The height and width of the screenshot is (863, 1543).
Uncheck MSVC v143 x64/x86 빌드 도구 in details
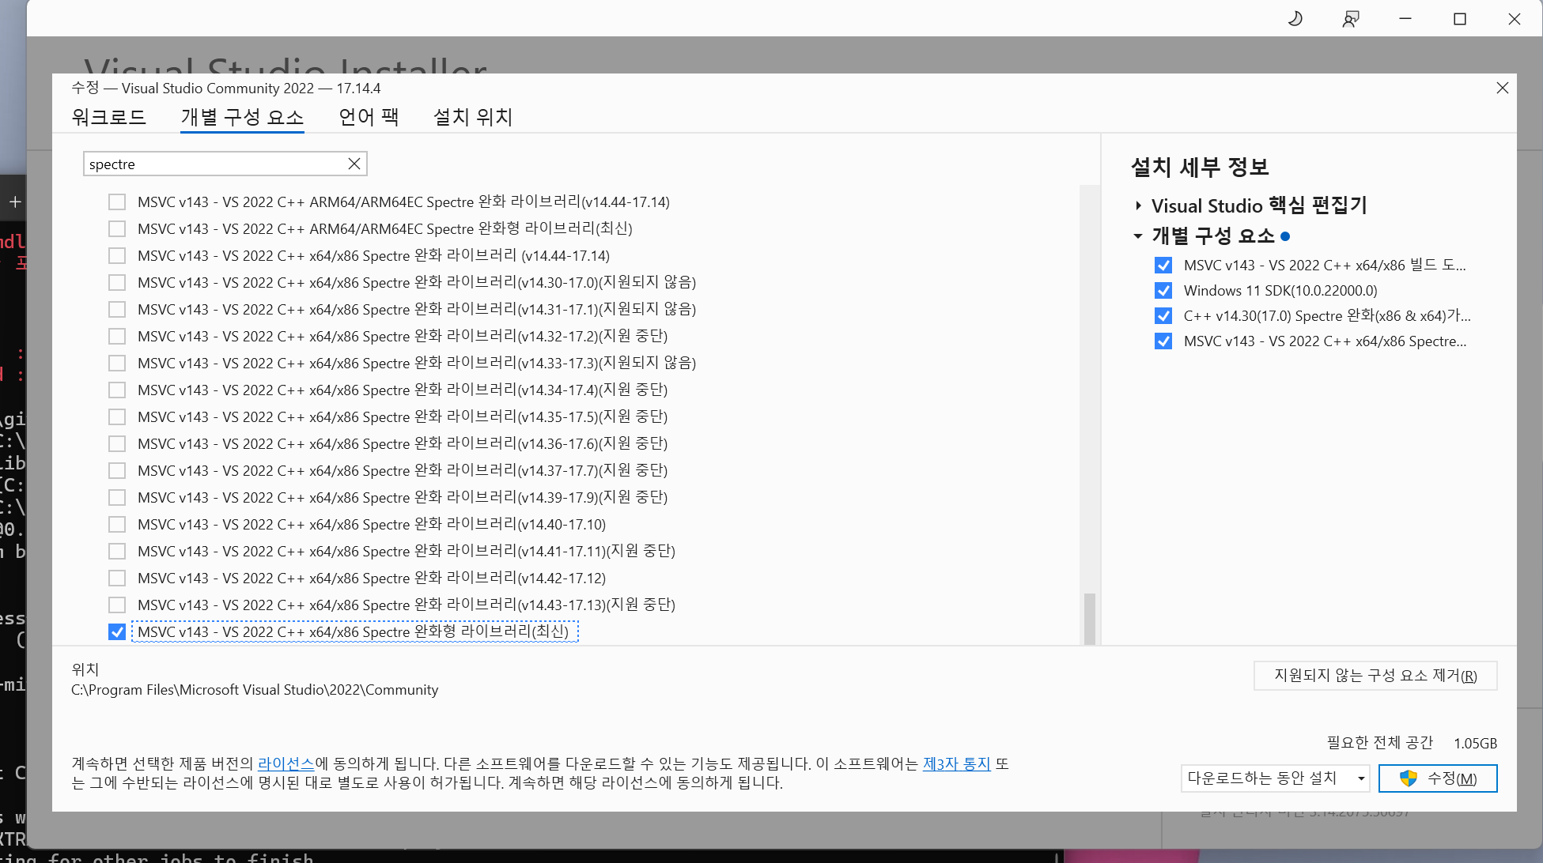(x=1163, y=266)
